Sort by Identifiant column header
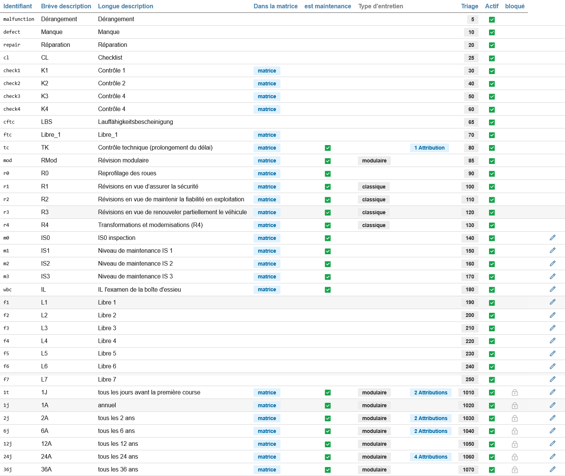565x476 pixels. pyautogui.click(x=18, y=6)
